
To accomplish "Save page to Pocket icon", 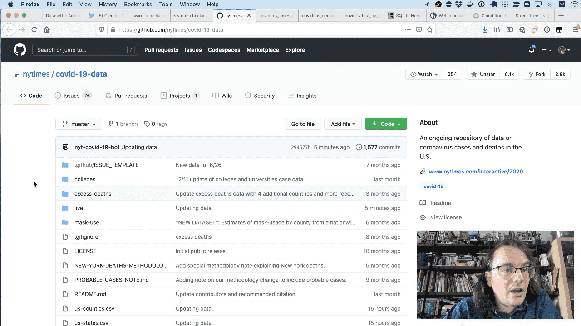I will [419, 29].
